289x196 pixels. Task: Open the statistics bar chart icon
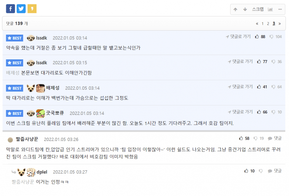point(270,10)
